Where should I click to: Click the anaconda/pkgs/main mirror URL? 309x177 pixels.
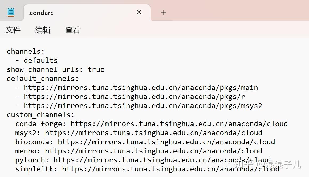(140, 87)
